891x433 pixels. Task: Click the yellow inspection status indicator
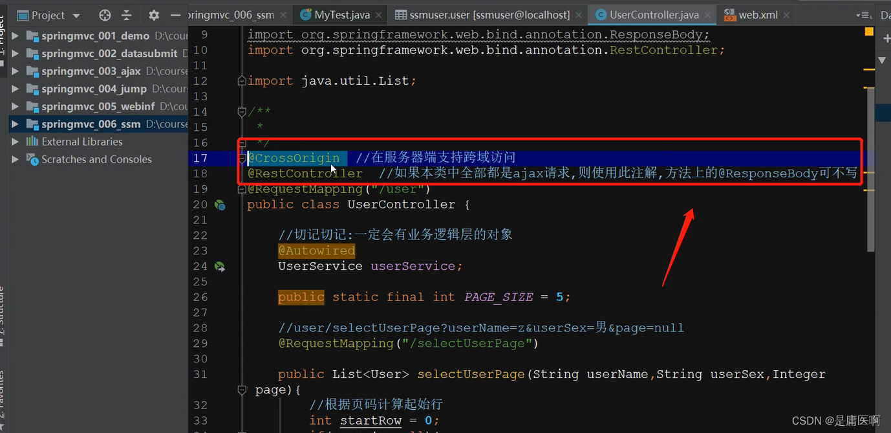869,31
